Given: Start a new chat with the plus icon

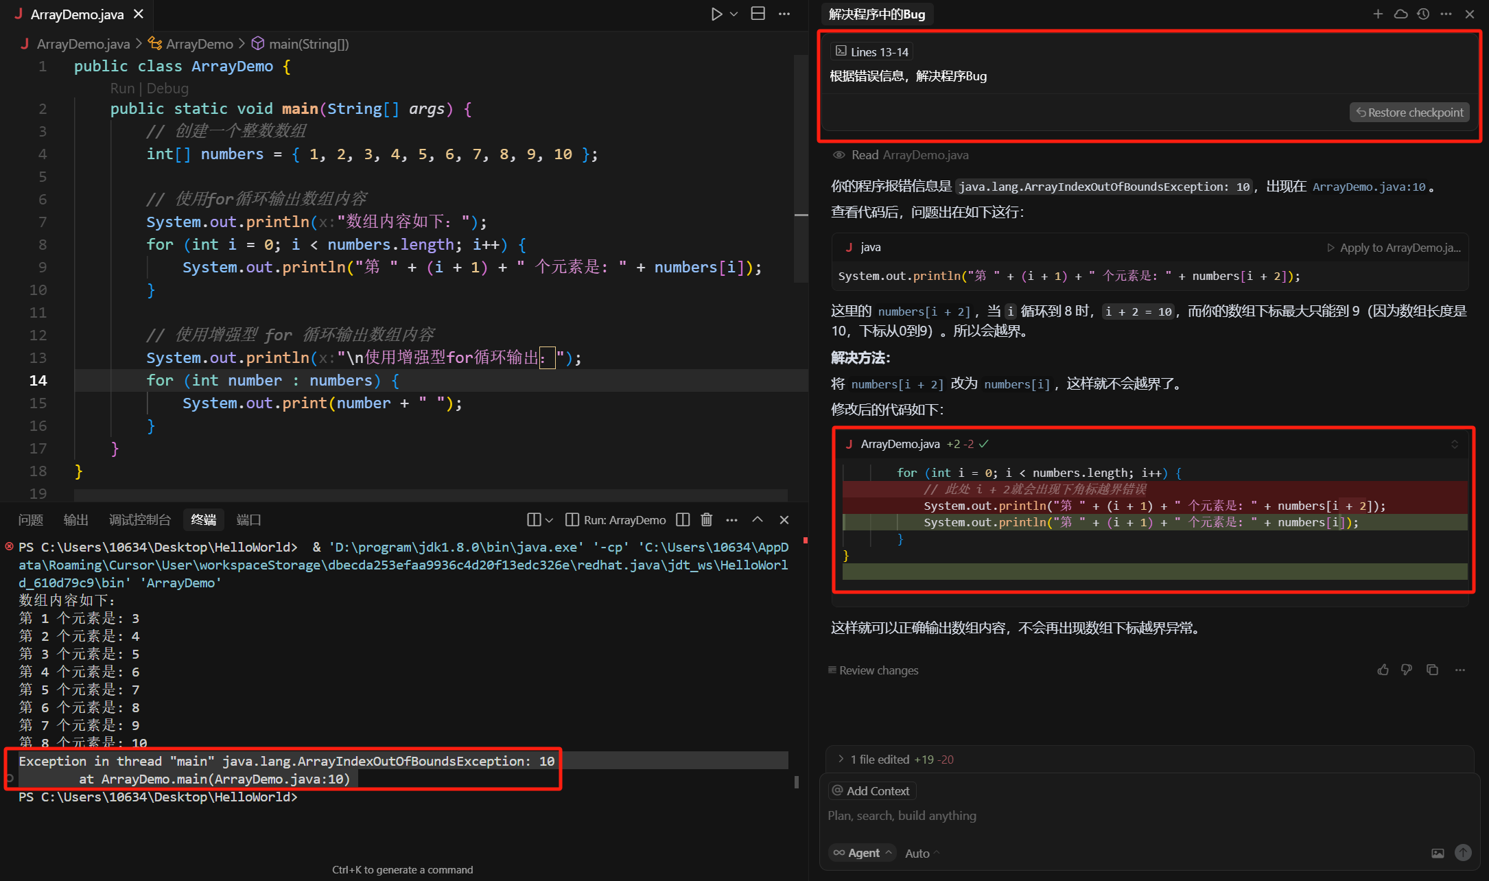Looking at the screenshot, I should click(1378, 14).
